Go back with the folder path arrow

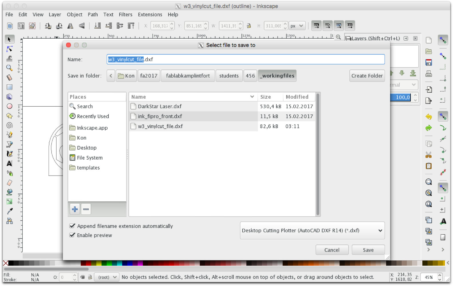click(x=111, y=76)
